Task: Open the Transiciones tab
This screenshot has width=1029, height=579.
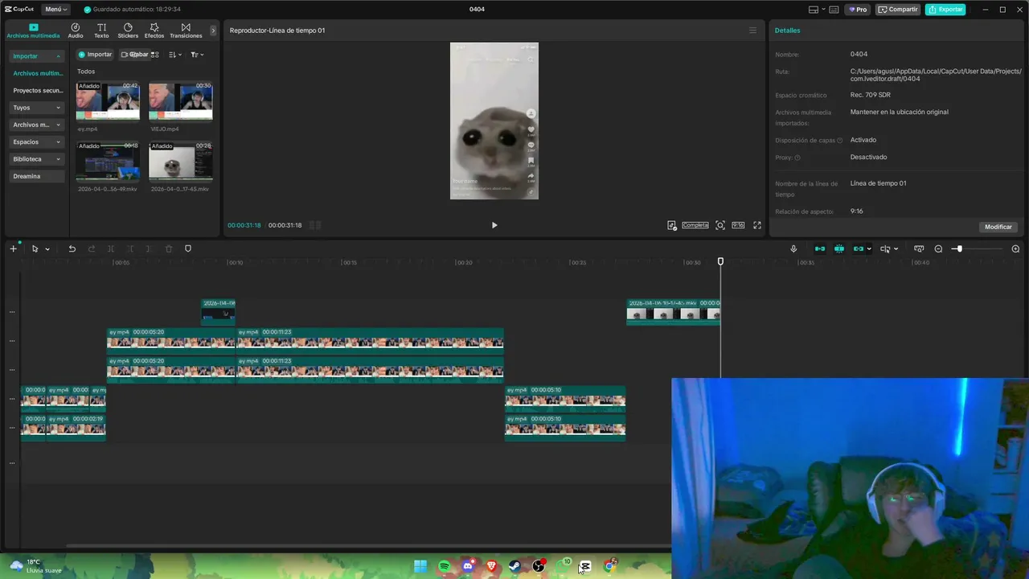Action: coord(186,31)
